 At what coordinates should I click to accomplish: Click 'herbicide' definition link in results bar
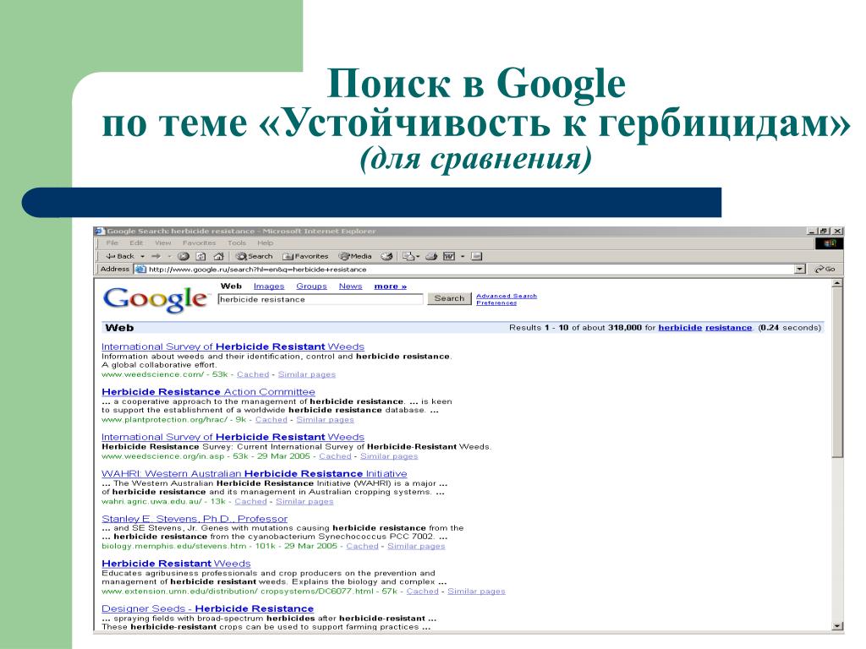[x=680, y=328]
